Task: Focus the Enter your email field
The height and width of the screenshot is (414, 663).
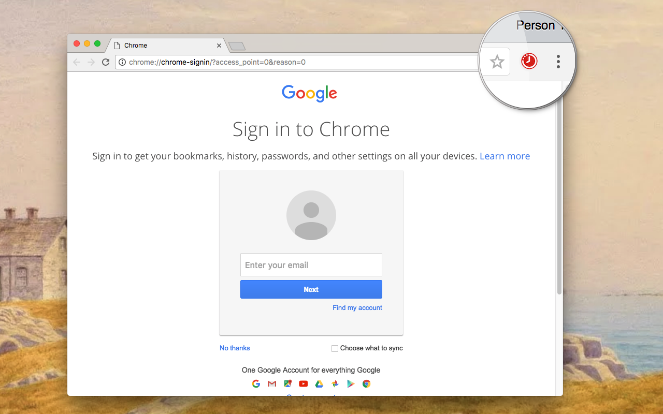Action: (x=311, y=265)
